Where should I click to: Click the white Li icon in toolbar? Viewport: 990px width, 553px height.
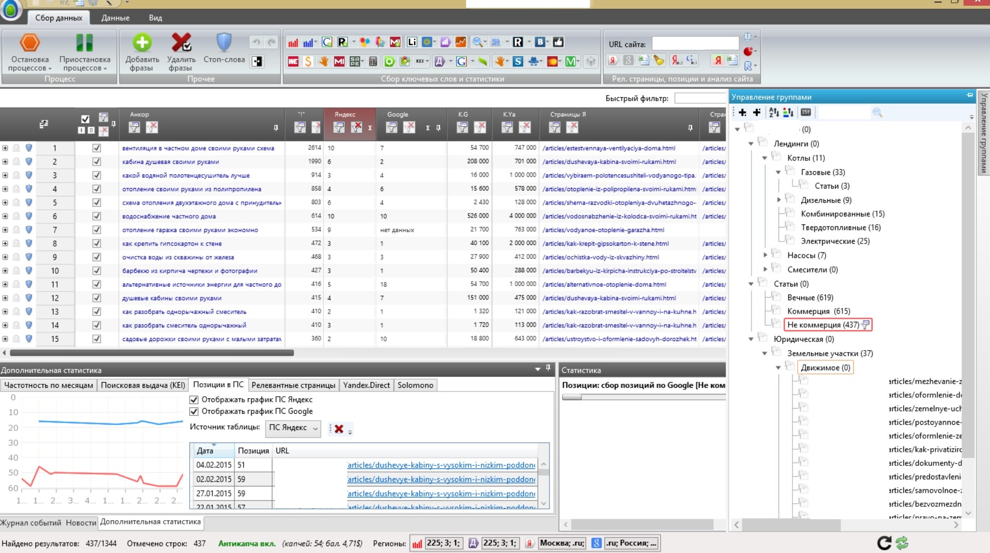(x=412, y=42)
